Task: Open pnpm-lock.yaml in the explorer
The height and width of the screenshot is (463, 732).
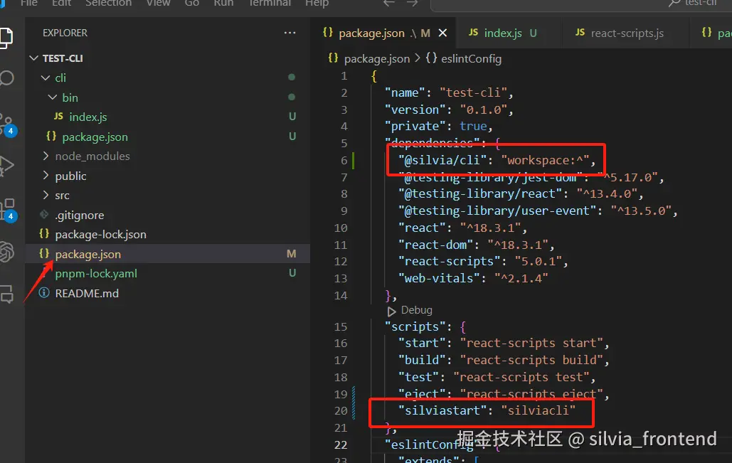Action: [x=96, y=274]
